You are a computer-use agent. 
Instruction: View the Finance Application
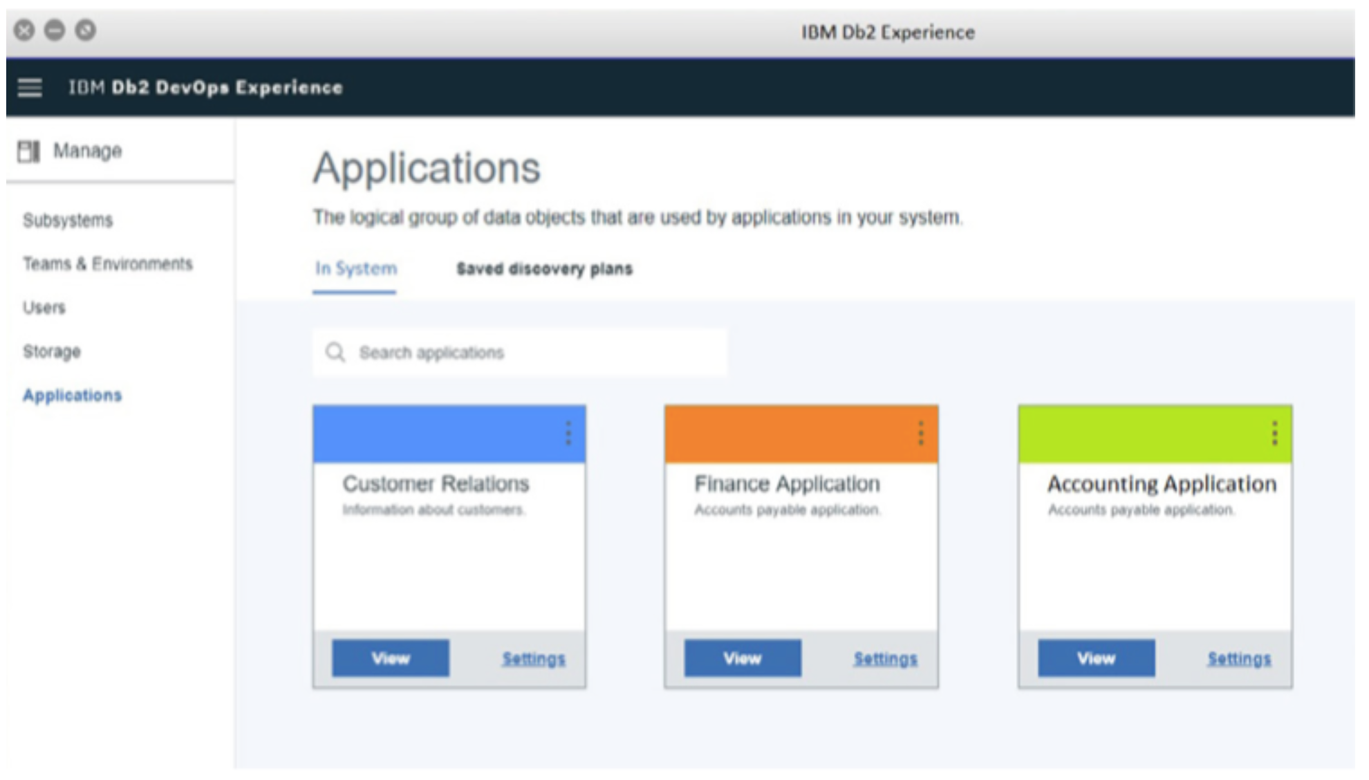pyautogui.click(x=743, y=658)
